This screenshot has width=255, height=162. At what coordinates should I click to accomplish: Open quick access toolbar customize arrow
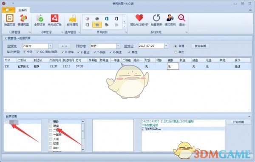13,3
